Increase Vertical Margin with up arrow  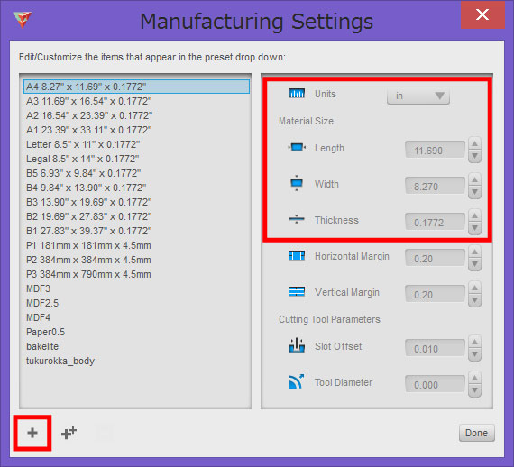point(474,288)
